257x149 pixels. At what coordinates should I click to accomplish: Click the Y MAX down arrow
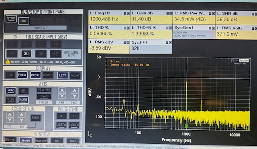click(75, 96)
